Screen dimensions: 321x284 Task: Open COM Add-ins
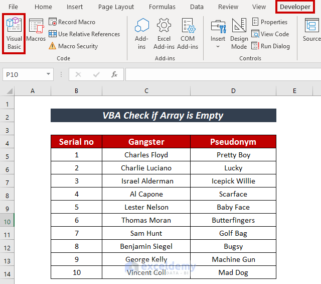point(188,34)
